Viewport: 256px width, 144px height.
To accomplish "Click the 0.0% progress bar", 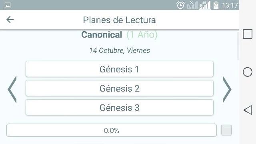I will (112, 130).
